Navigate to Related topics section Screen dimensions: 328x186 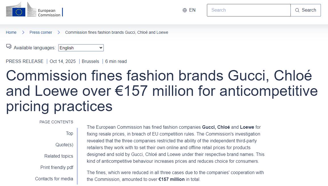tap(59, 156)
